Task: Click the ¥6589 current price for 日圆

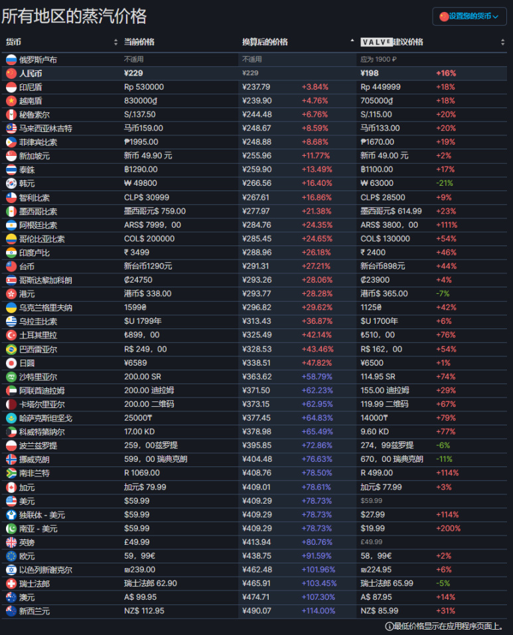Action: click(x=135, y=363)
